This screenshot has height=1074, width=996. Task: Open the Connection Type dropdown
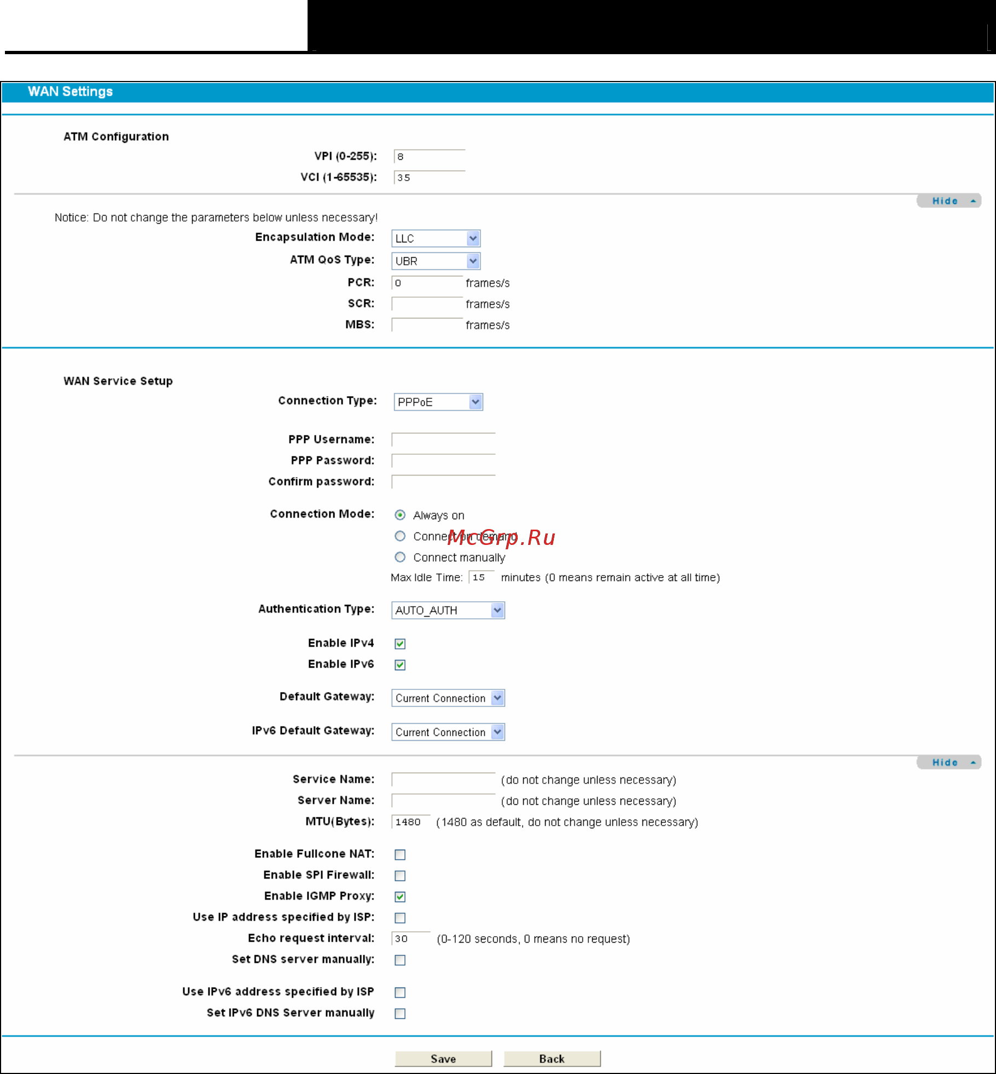438,402
